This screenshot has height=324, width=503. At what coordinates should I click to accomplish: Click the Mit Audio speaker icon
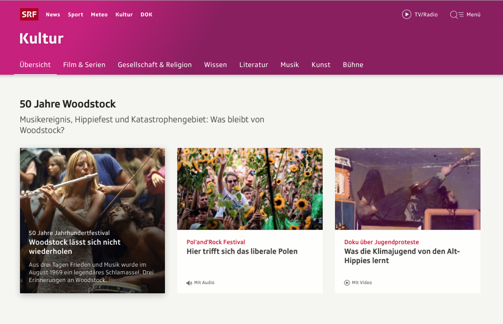click(189, 283)
